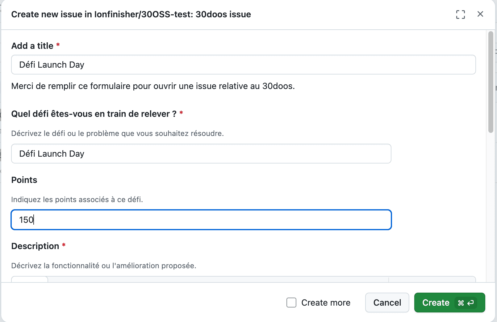This screenshot has height=322, width=497.
Task: Click the dialog heading '30doos issue'
Action: (x=223, y=15)
